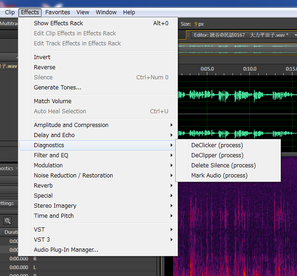Open the Editor file dropdown
This screenshot has height=276, width=297.
click(x=295, y=35)
